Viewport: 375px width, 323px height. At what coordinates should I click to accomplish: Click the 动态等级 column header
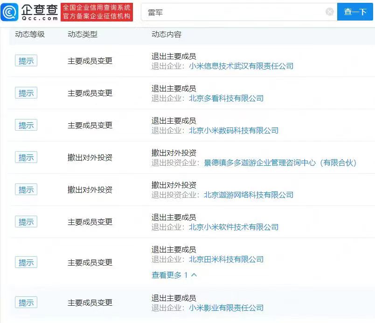point(30,35)
